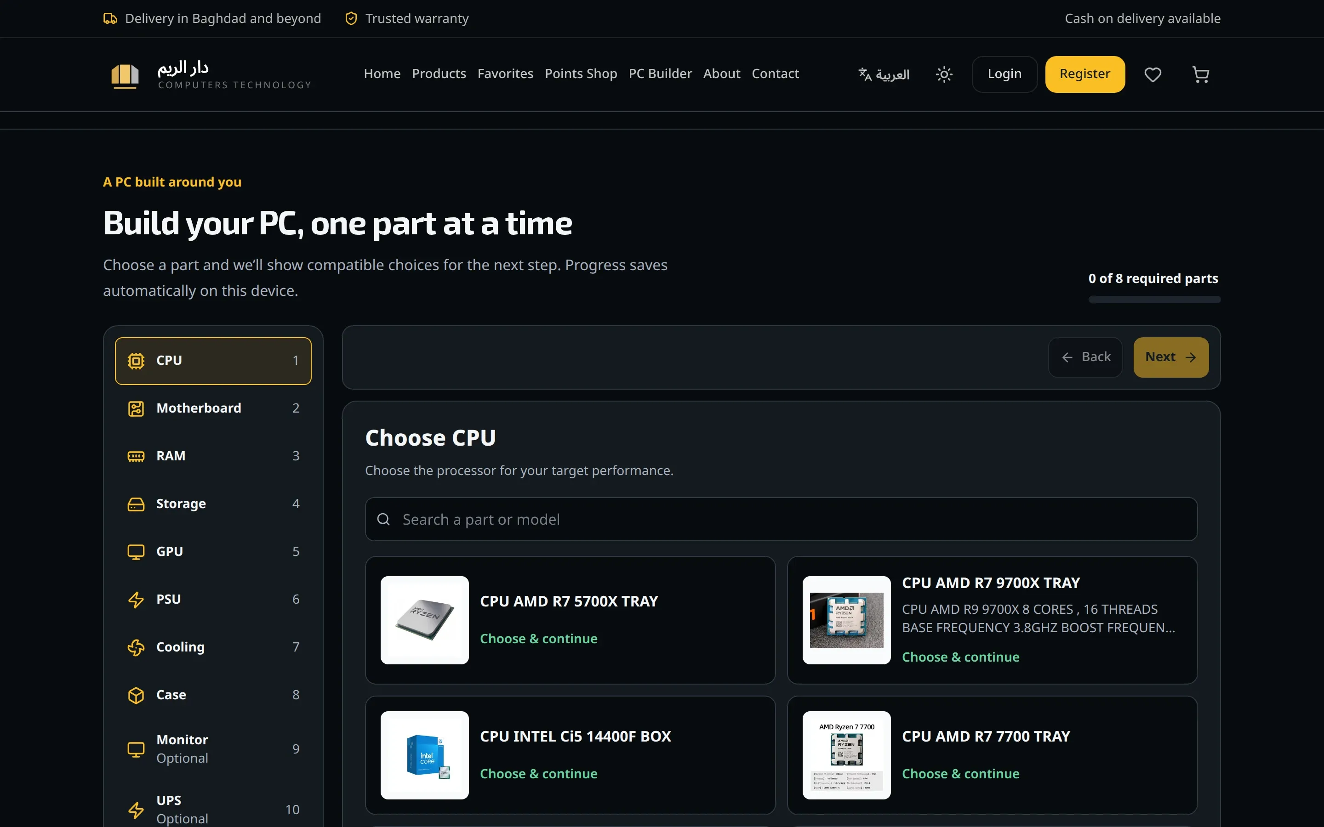Open the Favorites menu item
The width and height of the screenshot is (1324, 827).
pyautogui.click(x=505, y=74)
